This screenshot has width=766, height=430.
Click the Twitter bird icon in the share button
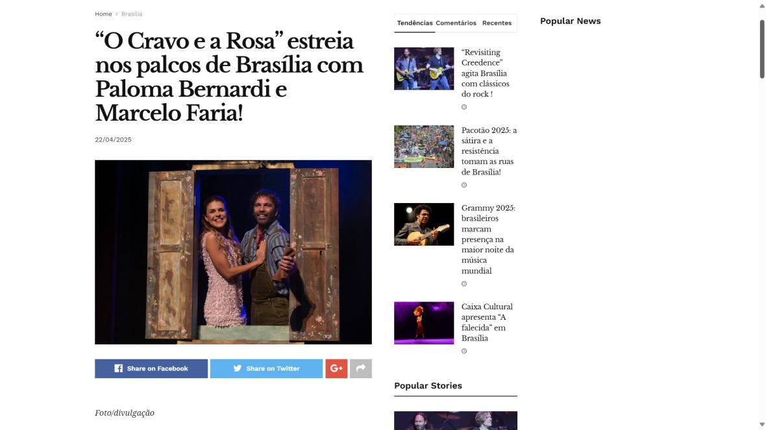coord(238,368)
